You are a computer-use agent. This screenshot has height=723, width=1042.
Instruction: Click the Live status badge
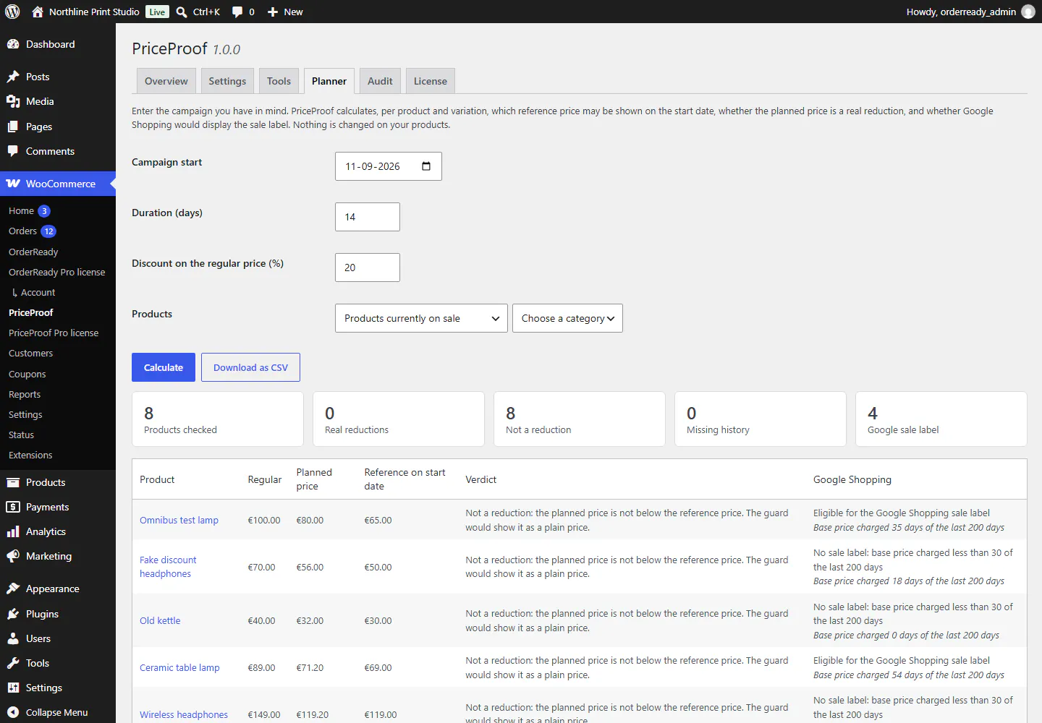tap(157, 12)
